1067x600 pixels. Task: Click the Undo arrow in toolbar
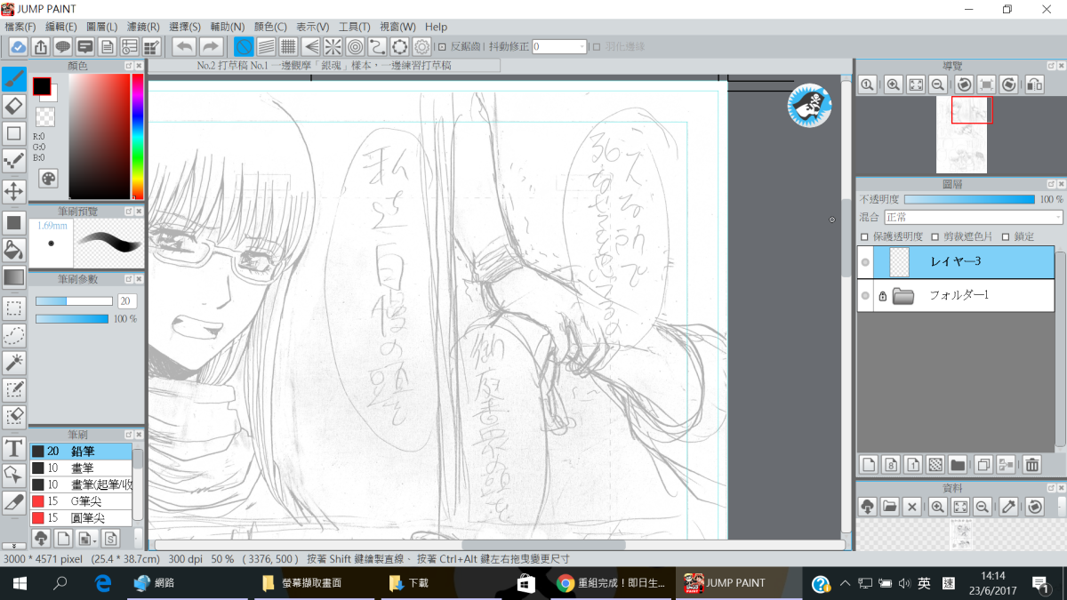tap(184, 46)
